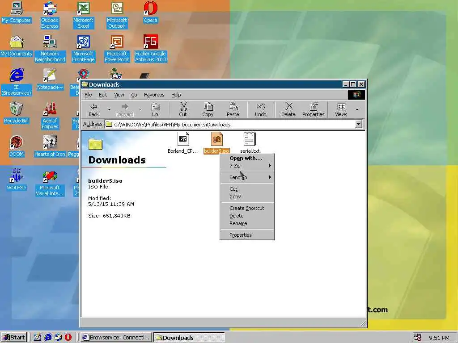The height and width of the screenshot is (343, 458).
Task: Click the Windows logo throbber in Explorer
Action: point(356,95)
